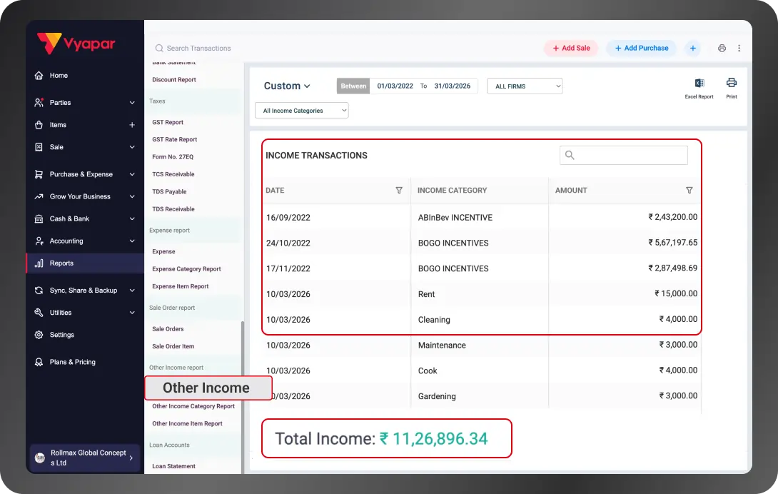Open the Custom date range dropdown

287,86
